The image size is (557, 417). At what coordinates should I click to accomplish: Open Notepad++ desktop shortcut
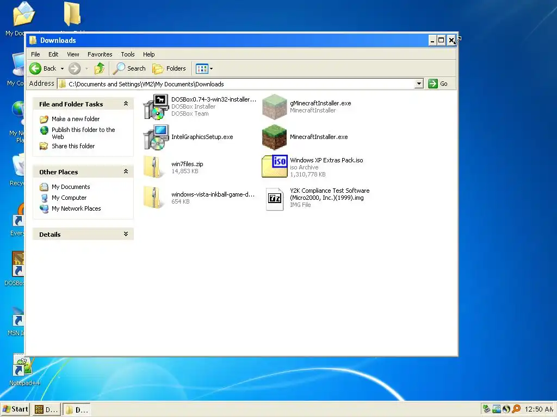click(x=24, y=370)
